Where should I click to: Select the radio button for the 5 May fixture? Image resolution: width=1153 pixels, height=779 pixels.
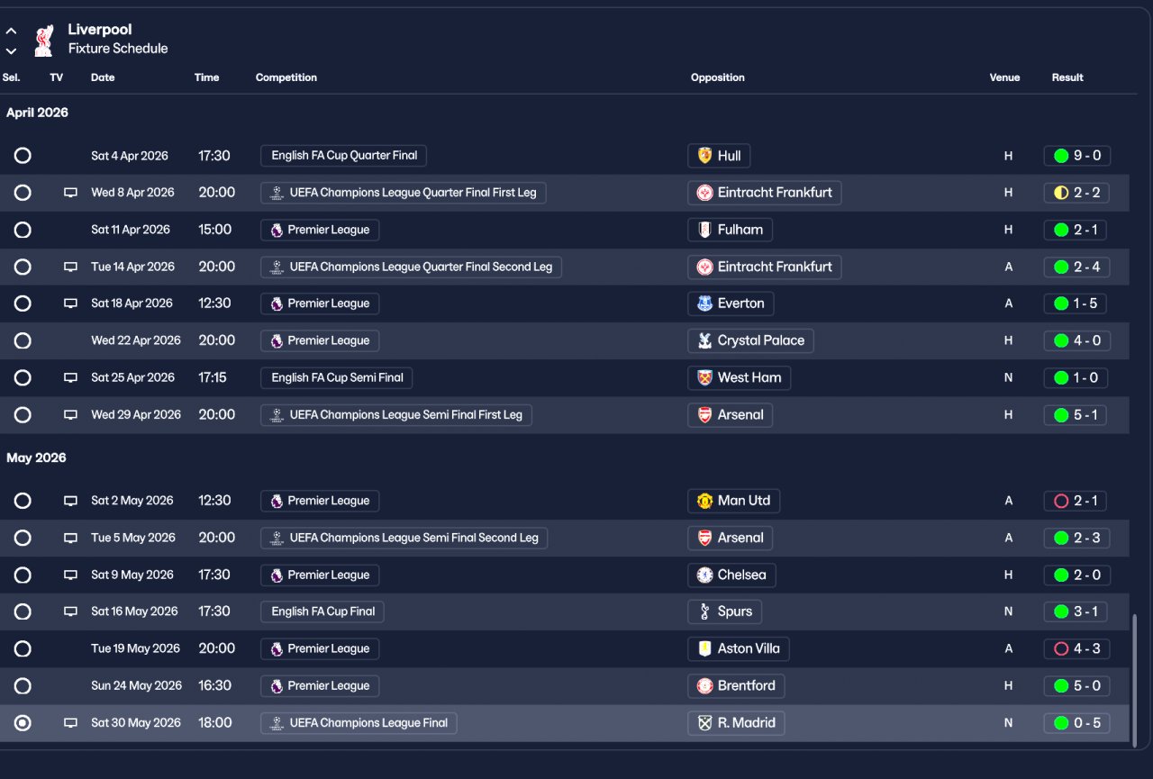23,538
